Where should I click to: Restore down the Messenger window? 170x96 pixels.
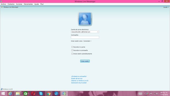click(162, 1)
